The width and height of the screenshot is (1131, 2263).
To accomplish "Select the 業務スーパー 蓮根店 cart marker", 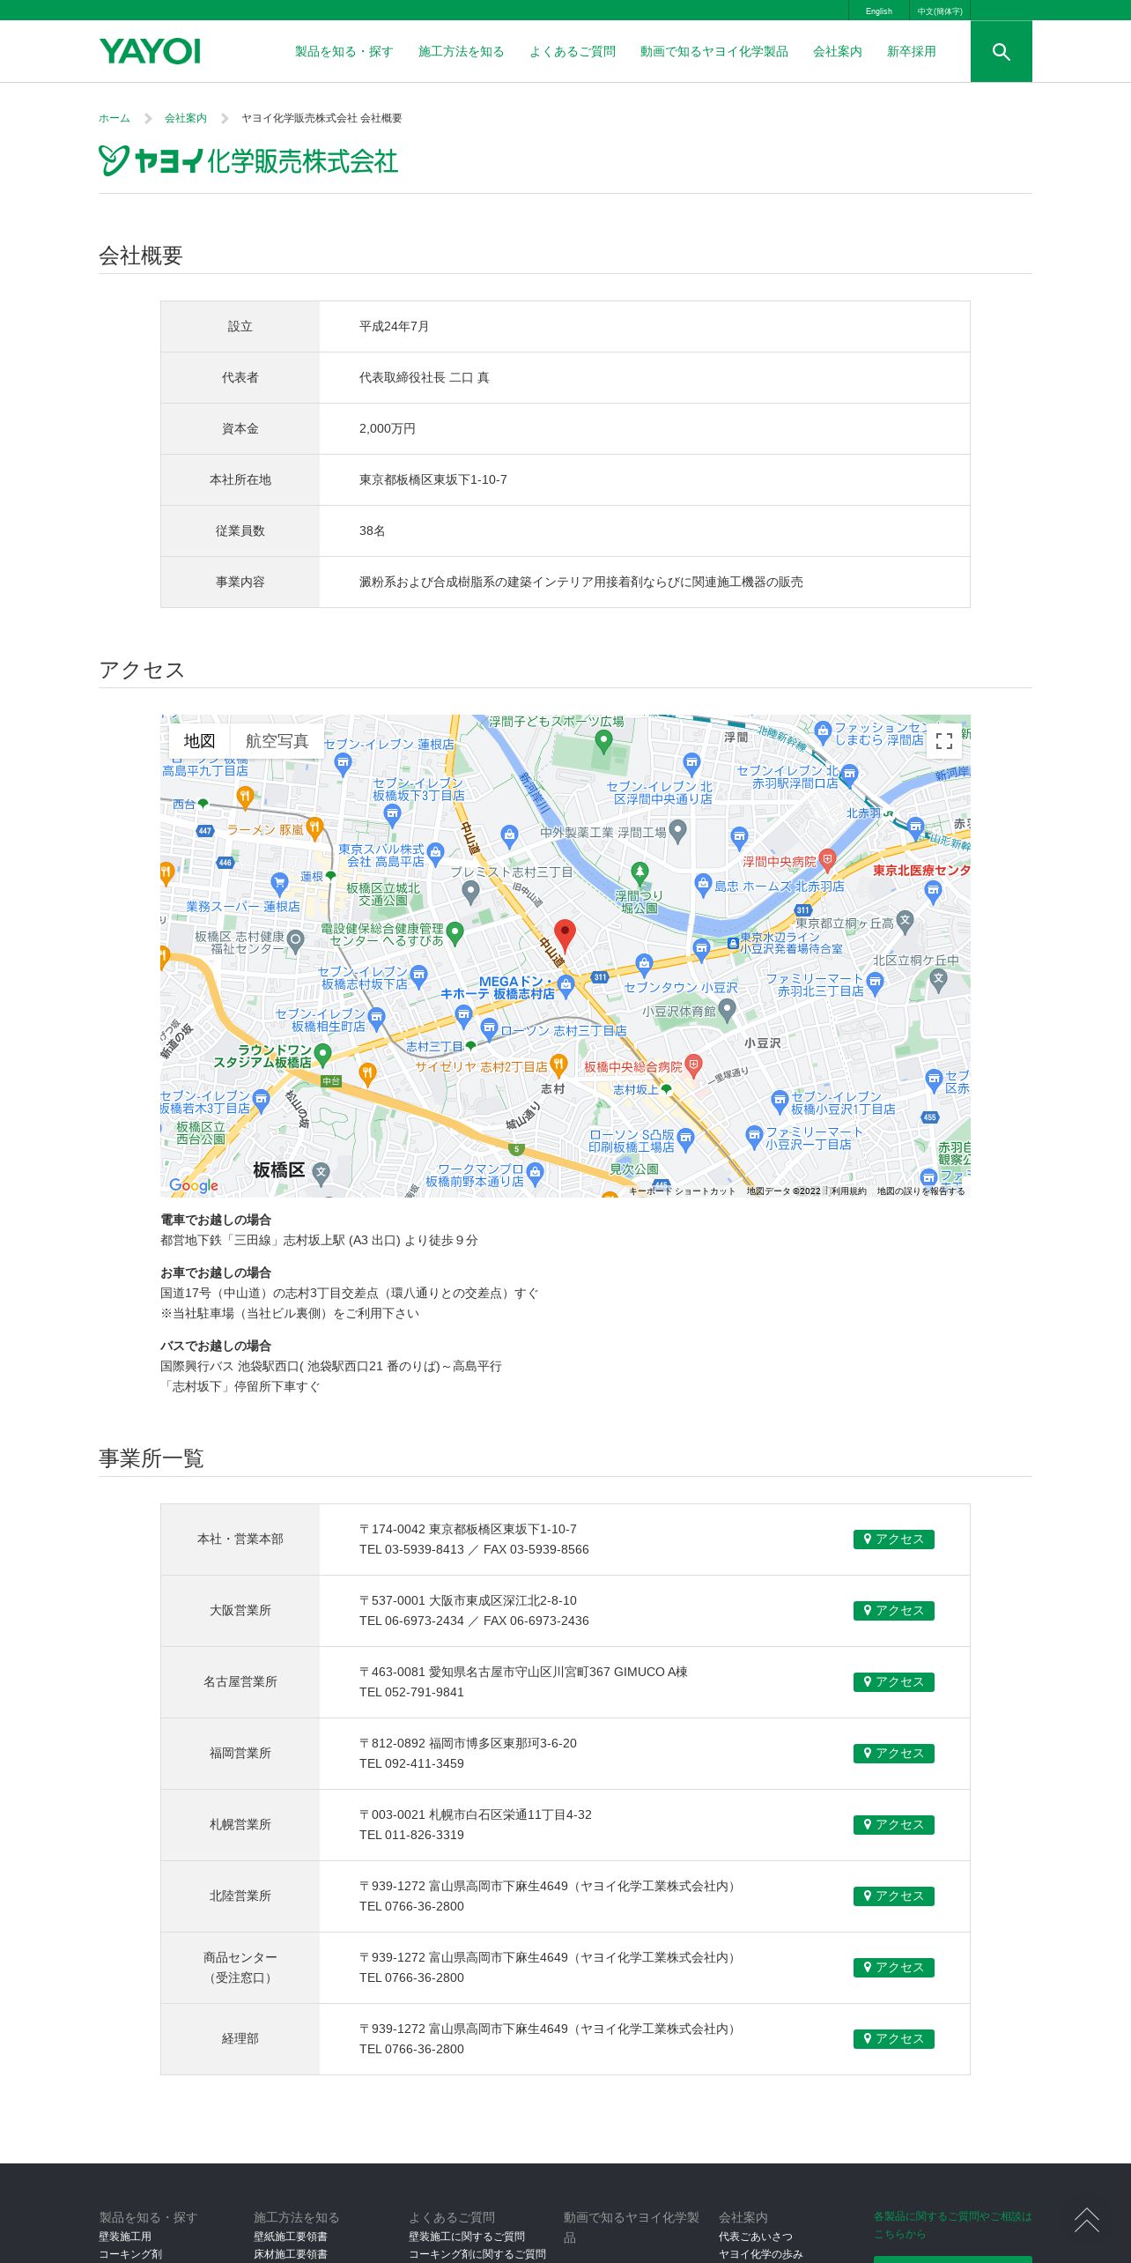I will (x=279, y=883).
